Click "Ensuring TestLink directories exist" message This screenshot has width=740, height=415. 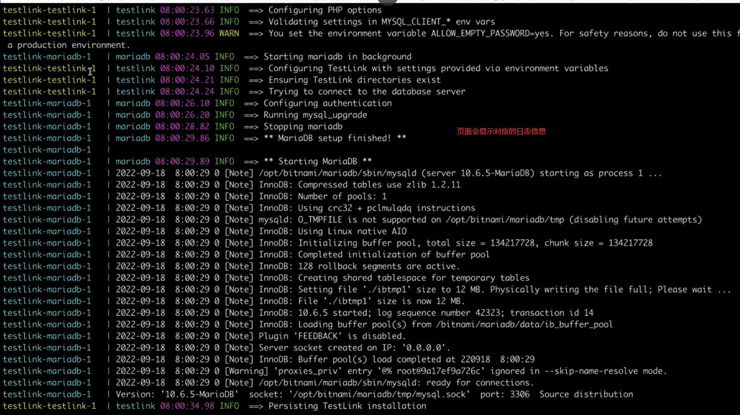355,80
